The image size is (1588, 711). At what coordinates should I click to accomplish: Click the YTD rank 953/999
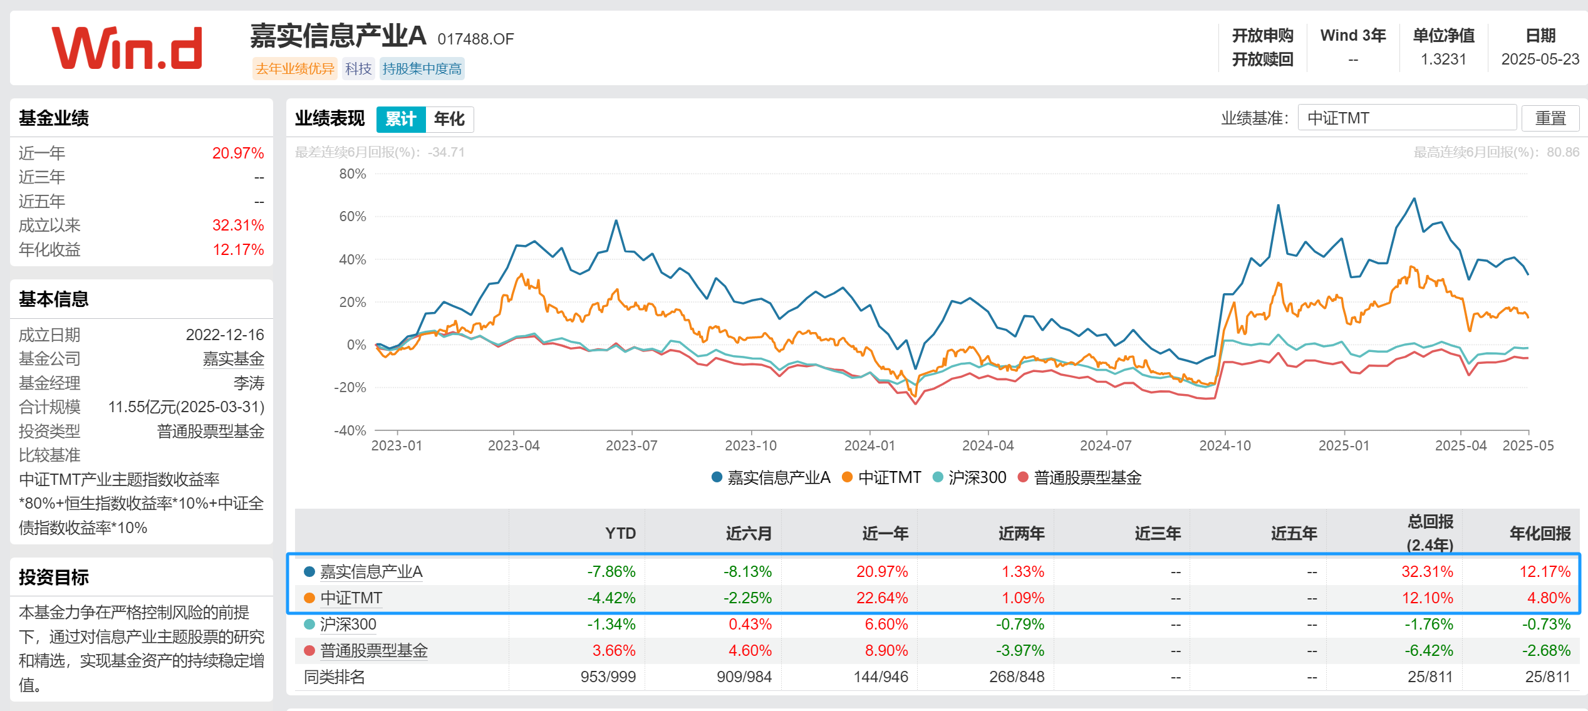pyautogui.click(x=608, y=677)
